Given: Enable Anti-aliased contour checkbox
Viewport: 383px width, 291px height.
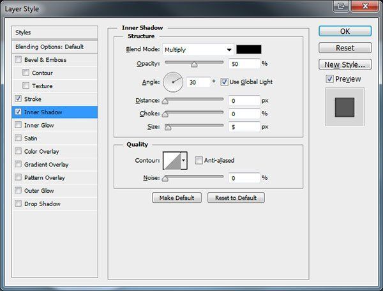Looking at the screenshot, I should pos(199,160).
